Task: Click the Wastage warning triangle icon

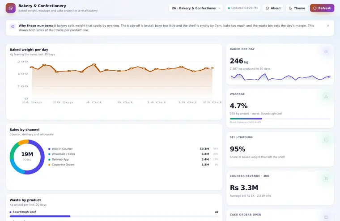Action: [326, 97]
